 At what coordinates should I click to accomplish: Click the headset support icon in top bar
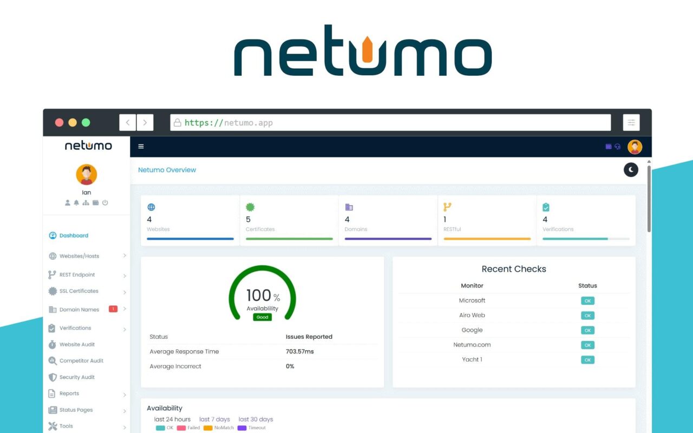[618, 147]
